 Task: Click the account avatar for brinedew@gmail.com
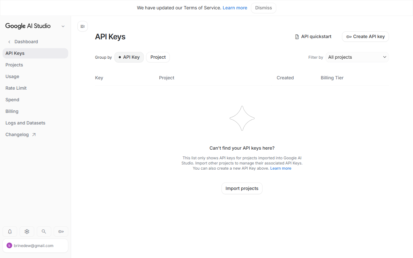[x=9, y=246]
